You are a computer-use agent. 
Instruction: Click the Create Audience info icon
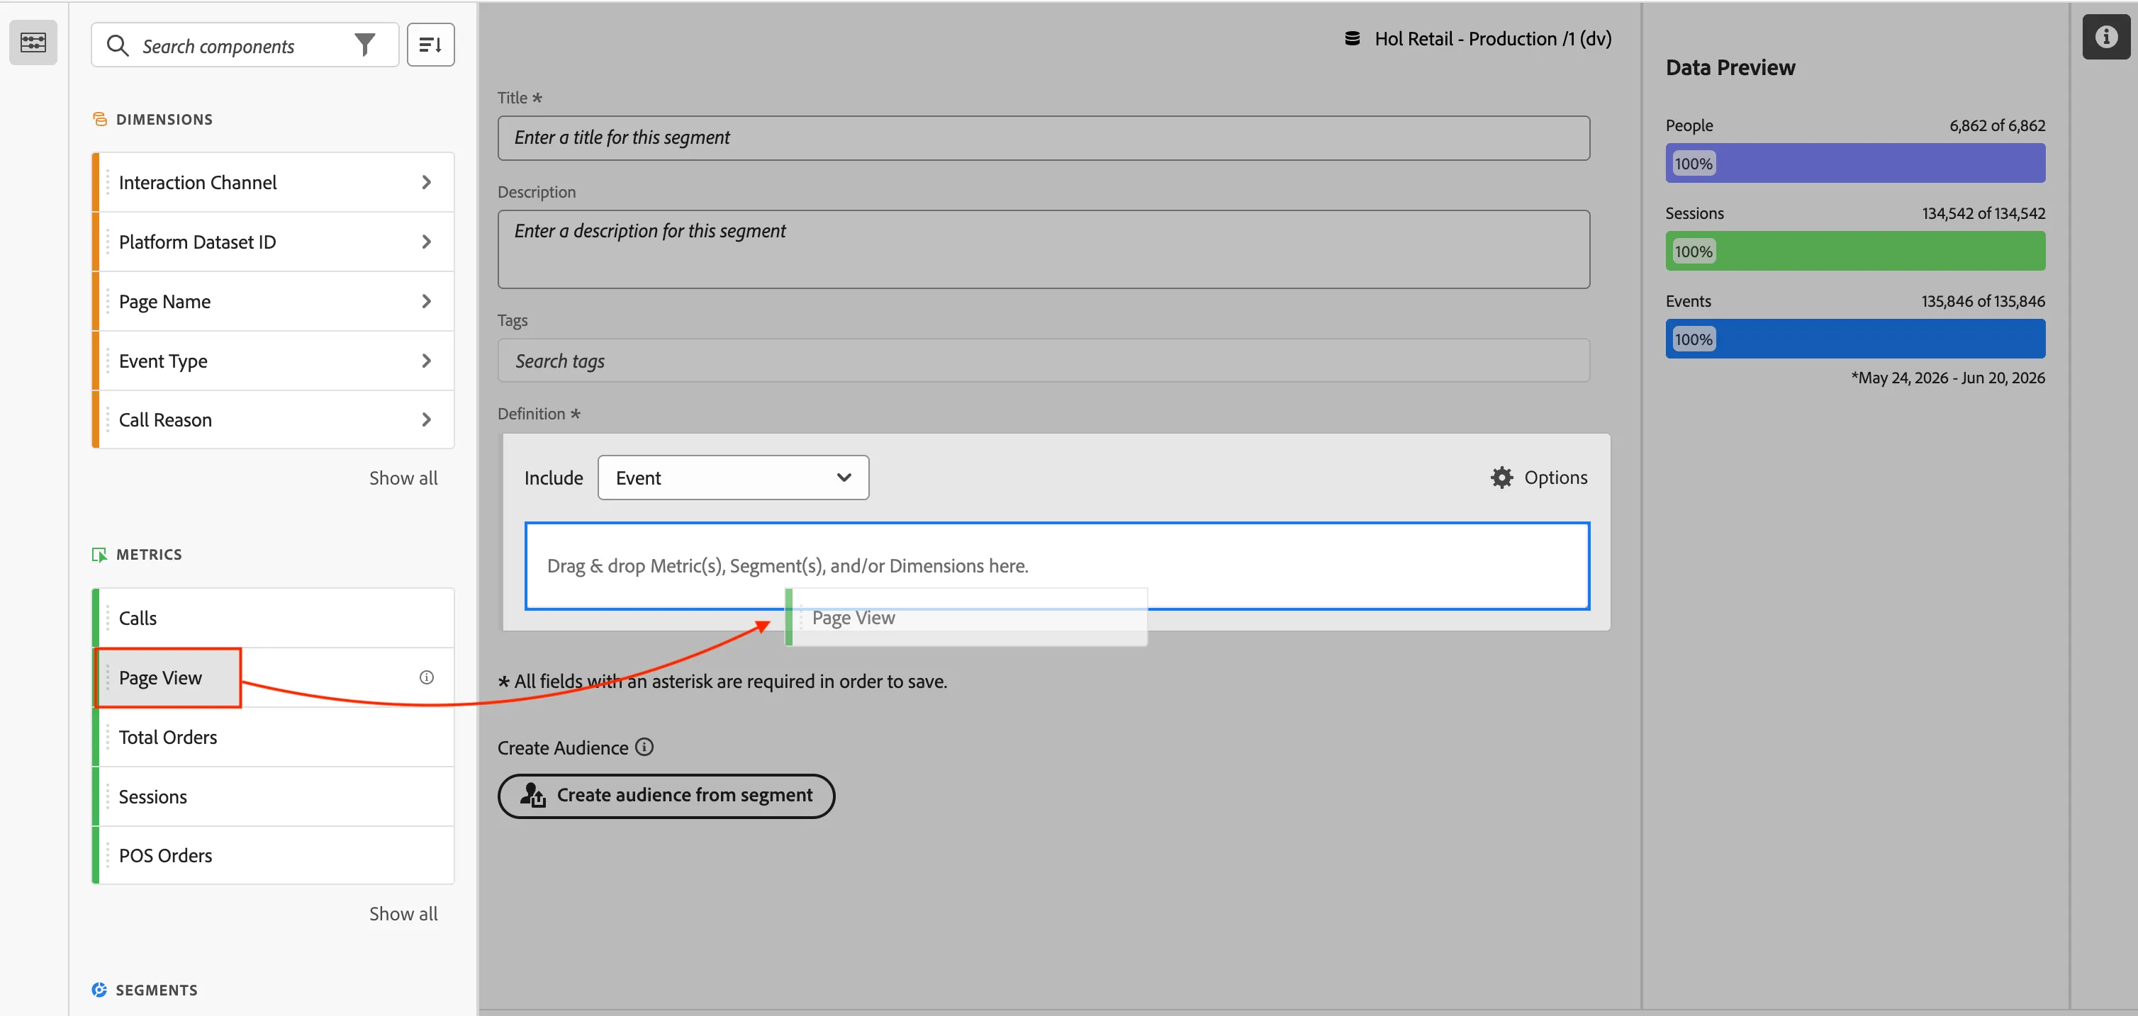644,747
